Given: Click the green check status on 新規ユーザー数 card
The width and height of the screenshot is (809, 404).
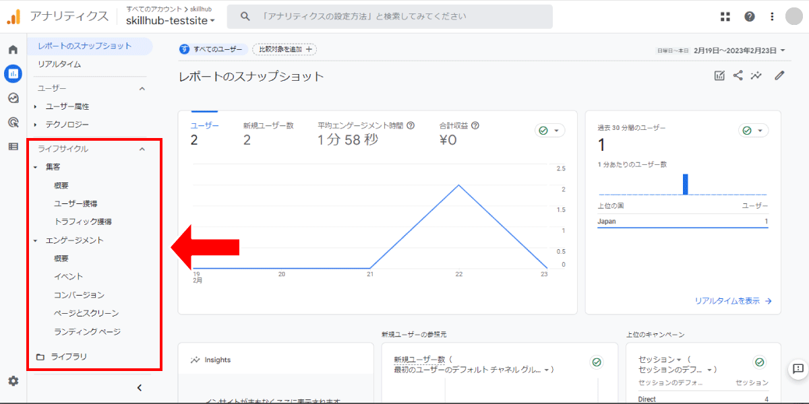Looking at the screenshot, I should click(x=597, y=362).
